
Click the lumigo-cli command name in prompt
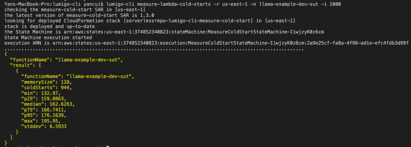120,4
